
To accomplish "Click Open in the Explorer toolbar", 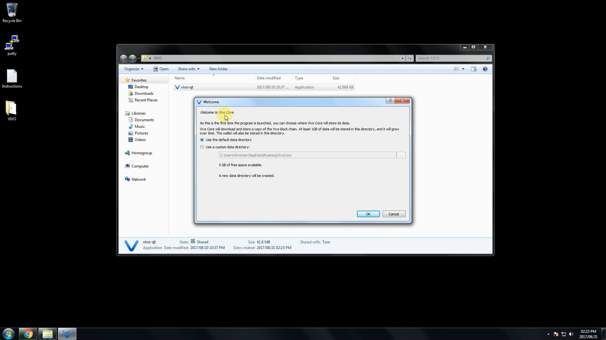I will coord(161,69).
